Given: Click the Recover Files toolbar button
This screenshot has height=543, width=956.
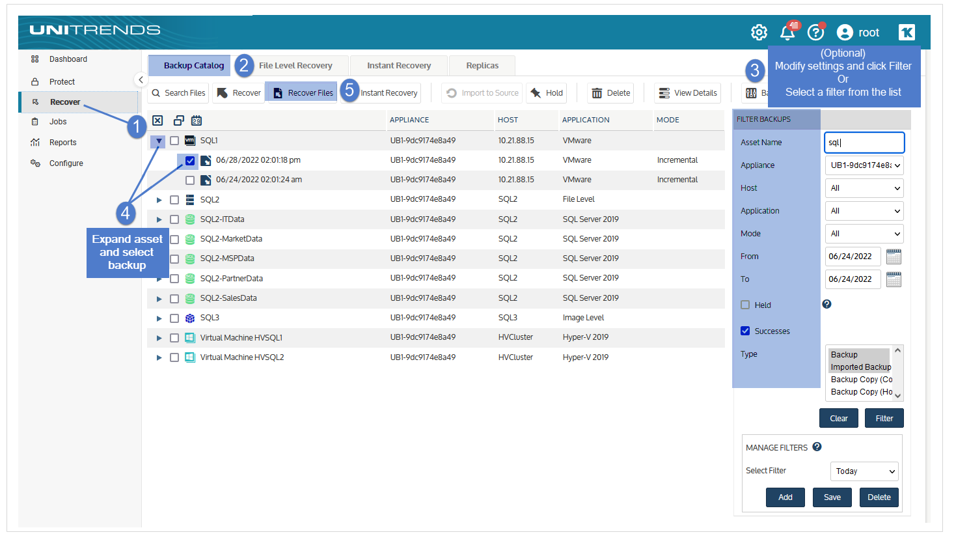Looking at the screenshot, I should (302, 93).
